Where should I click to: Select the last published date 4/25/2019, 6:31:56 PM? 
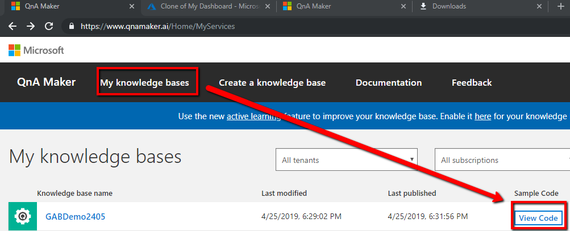point(427,217)
